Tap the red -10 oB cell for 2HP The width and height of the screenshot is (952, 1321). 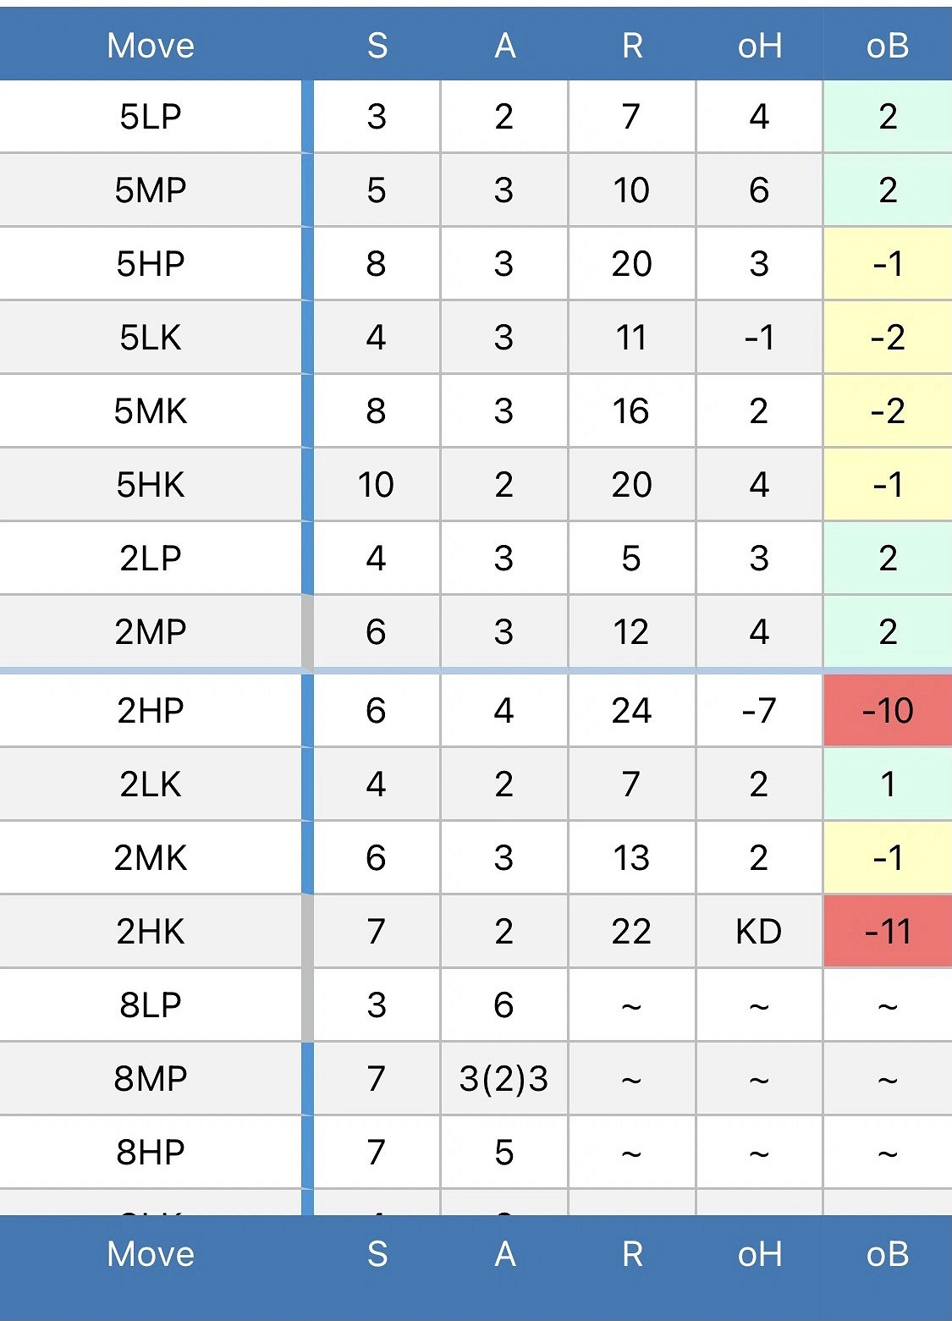[x=888, y=711]
